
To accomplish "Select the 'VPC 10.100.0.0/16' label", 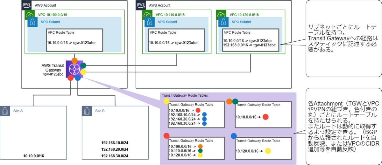I will point(53,15).
